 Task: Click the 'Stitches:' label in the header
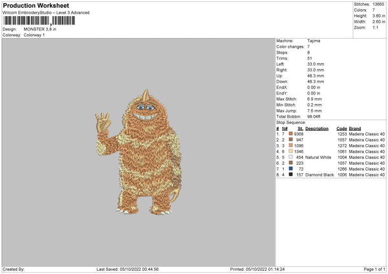(x=361, y=5)
